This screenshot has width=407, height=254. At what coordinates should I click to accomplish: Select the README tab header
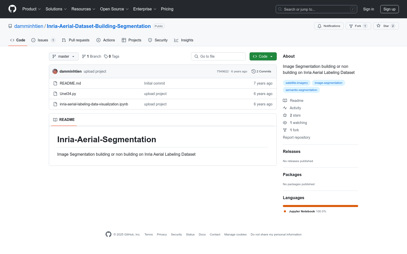(x=64, y=120)
